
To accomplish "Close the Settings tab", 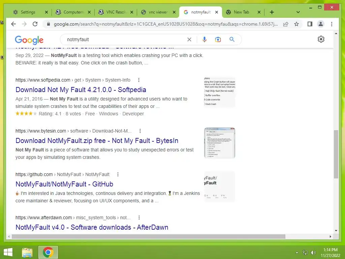I will click(46, 12).
